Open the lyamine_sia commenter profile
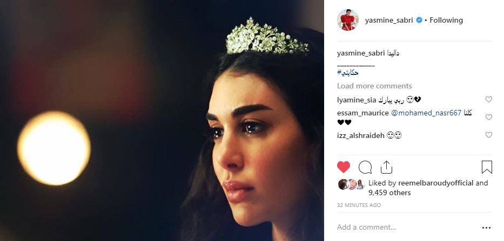Image resolution: width=504 pixels, height=241 pixels. coord(357,100)
